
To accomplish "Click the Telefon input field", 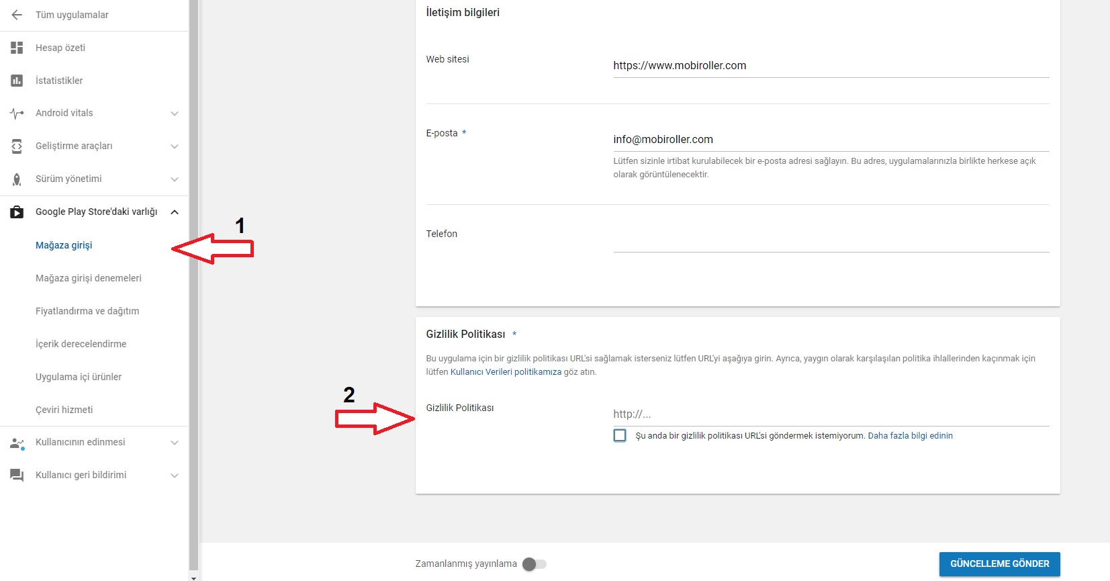I will [x=831, y=240].
